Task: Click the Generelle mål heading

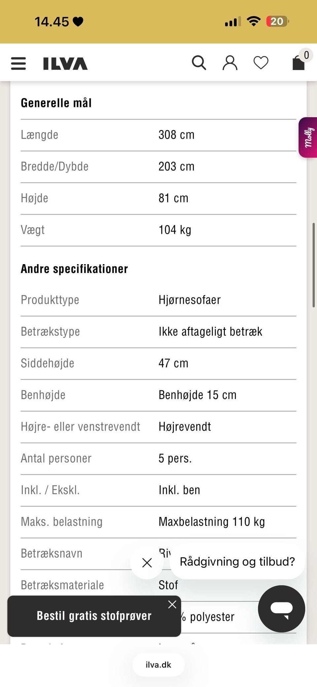Action: (56, 103)
